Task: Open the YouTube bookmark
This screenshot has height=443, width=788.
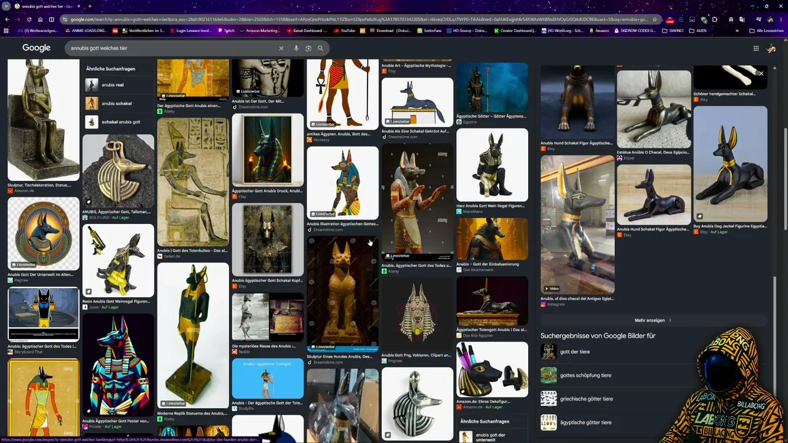Action: [345, 30]
